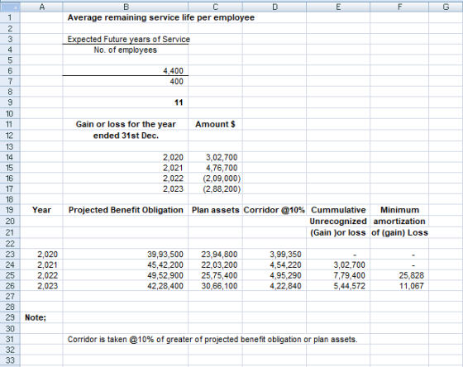Click '(Gain )or loss' heading cell
The width and height of the screenshot is (463, 367).
[338, 232]
